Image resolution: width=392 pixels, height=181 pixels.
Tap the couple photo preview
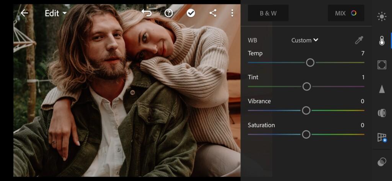point(127,90)
